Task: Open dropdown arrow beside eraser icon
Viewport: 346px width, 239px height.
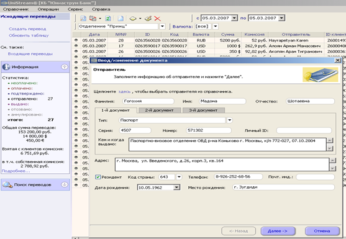Action: click(x=140, y=19)
